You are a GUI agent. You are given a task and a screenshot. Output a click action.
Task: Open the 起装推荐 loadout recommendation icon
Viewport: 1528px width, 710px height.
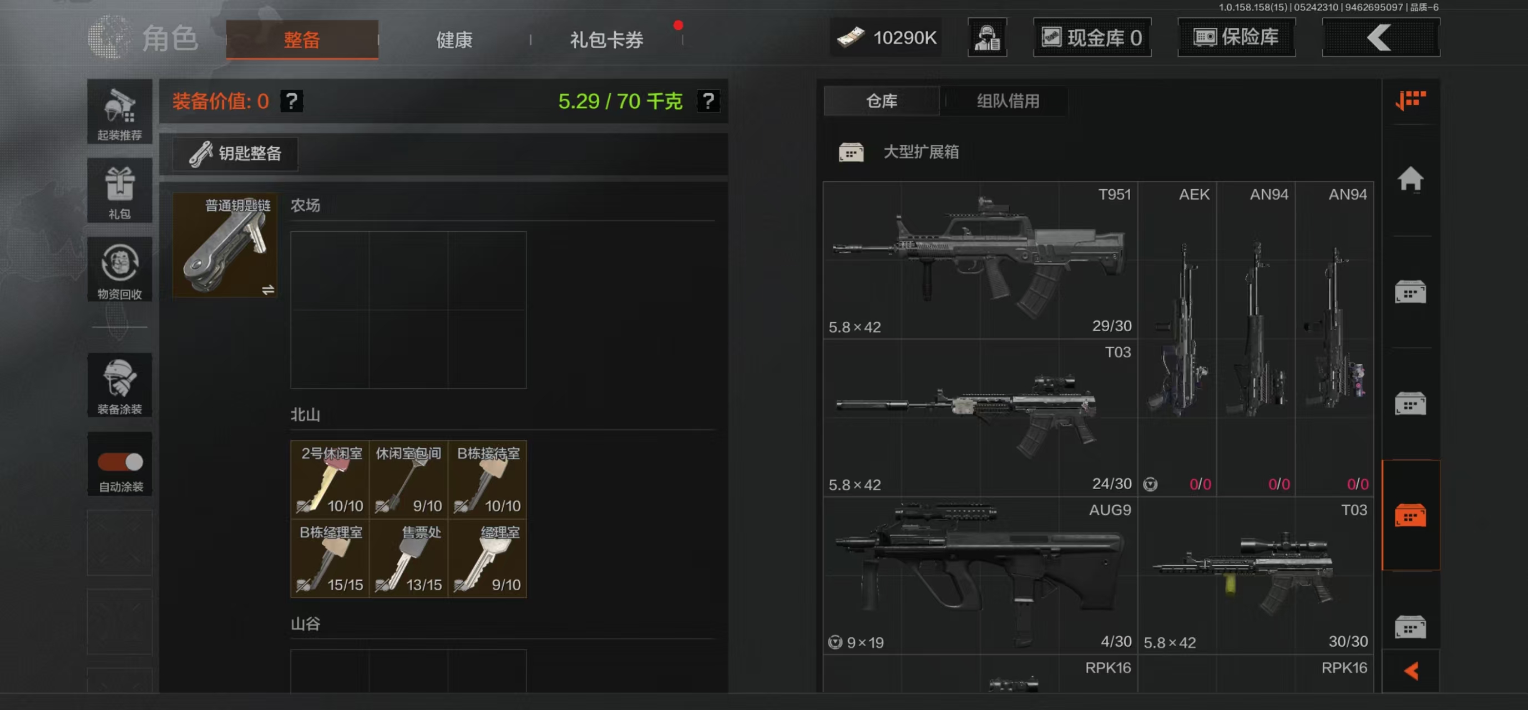[120, 111]
